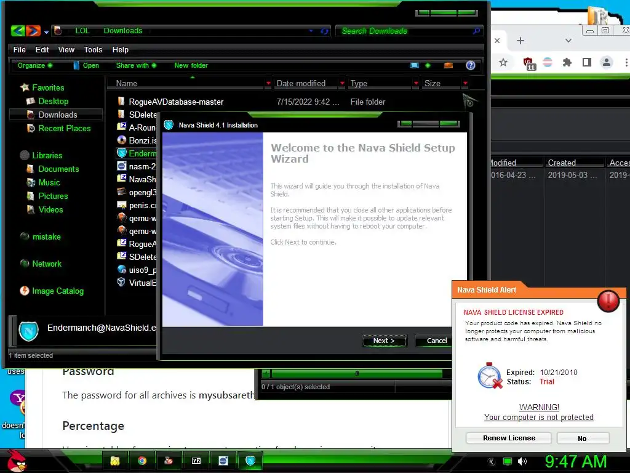Click the green monitor tray icon
The height and width of the screenshot is (473, 630).
click(x=508, y=461)
